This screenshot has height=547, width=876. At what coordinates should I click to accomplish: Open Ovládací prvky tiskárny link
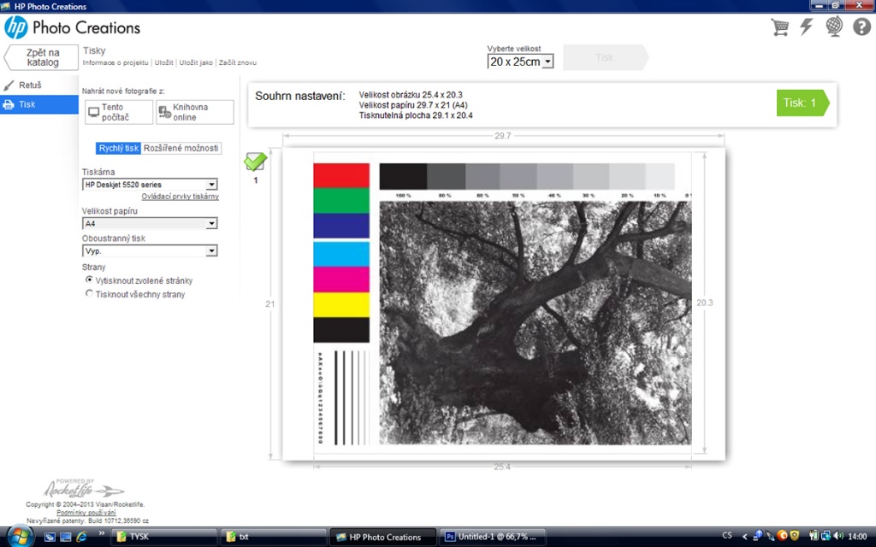tap(180, 197)
